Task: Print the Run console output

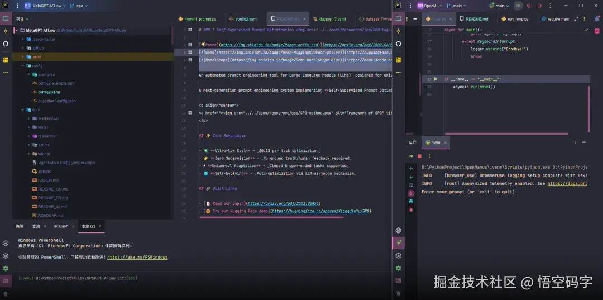Action: click(411, 201)
